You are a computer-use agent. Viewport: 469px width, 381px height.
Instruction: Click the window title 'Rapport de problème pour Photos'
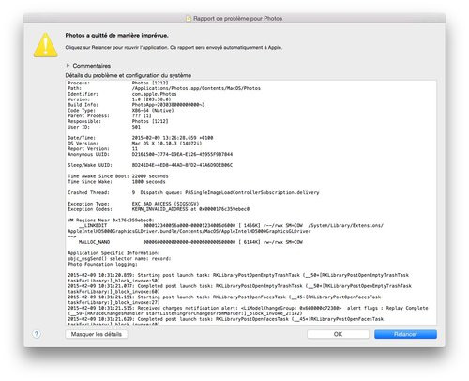point(237,19)
